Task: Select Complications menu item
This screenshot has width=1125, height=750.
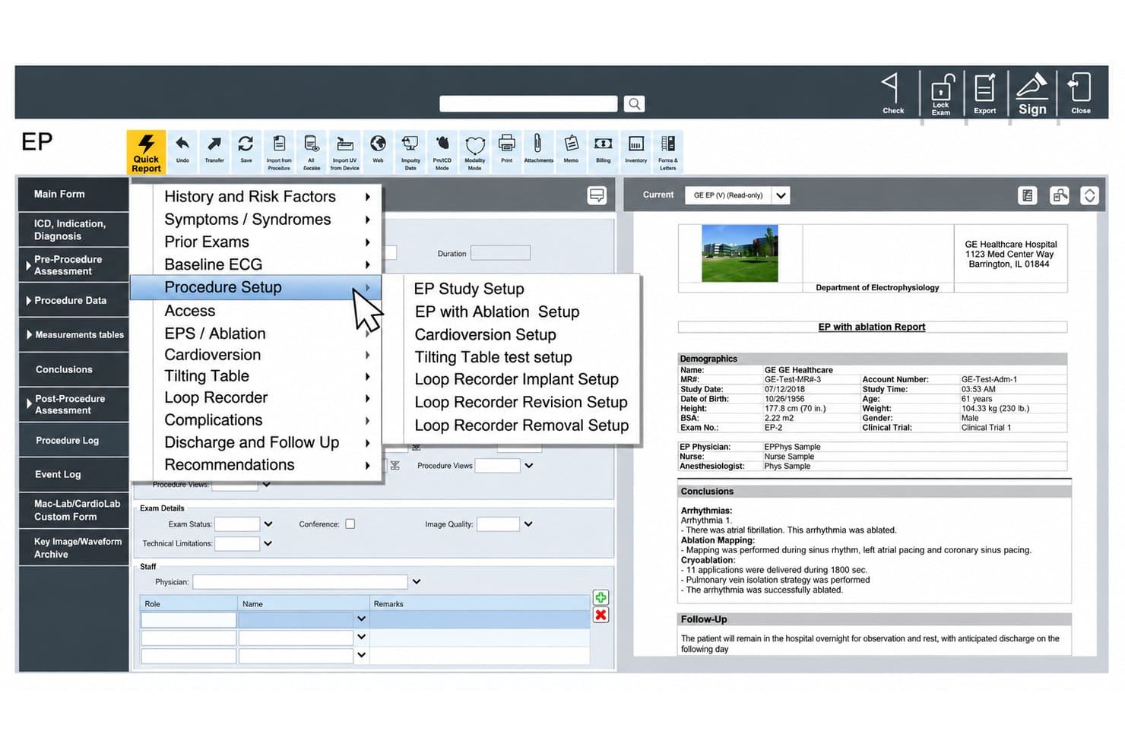Action: pyautogui.click(x=257, y=420)
